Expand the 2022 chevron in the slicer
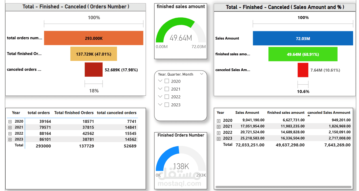Viewport: 359px width, 191px height. [x=160, y=96]
